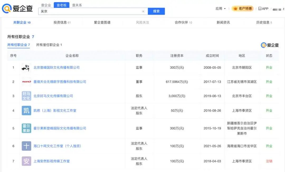Click the 2016-08-26 founding date
The image size is (285, 172).
point(212,110)
